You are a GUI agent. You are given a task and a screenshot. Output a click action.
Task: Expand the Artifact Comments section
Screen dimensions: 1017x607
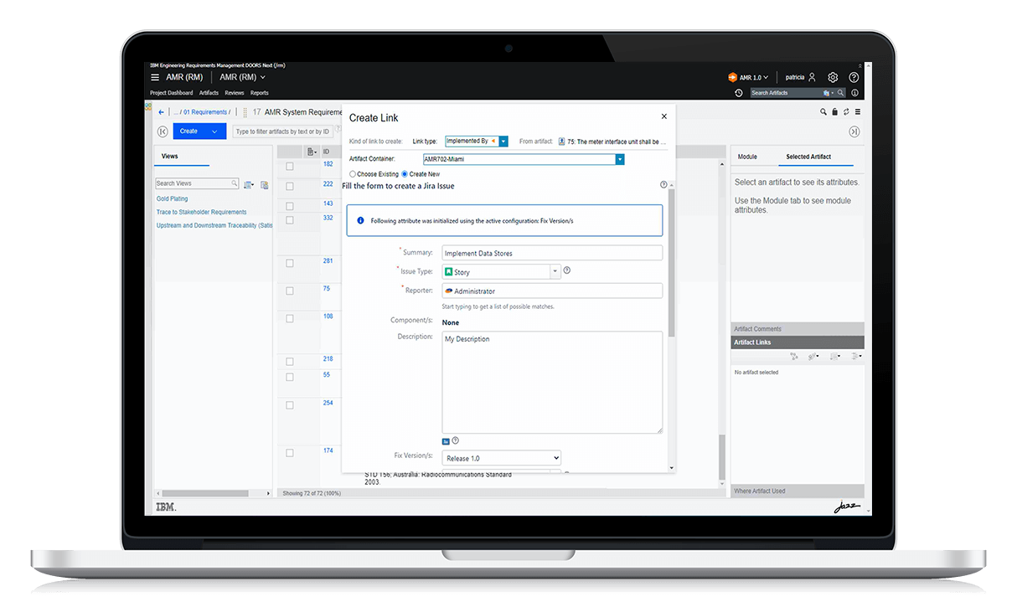click(x=797, y=329)
